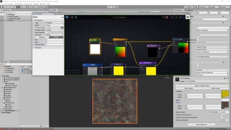Switch to the Lighting tab
This screenshot has height=130, width=231.
[x=189, y=10]
